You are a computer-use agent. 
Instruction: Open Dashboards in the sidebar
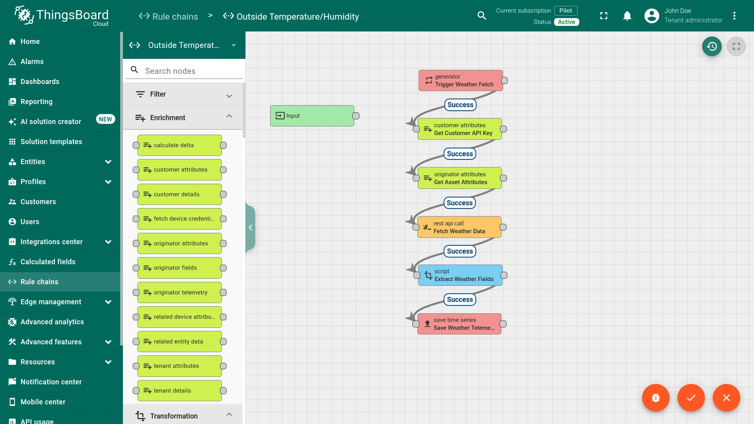60,82
